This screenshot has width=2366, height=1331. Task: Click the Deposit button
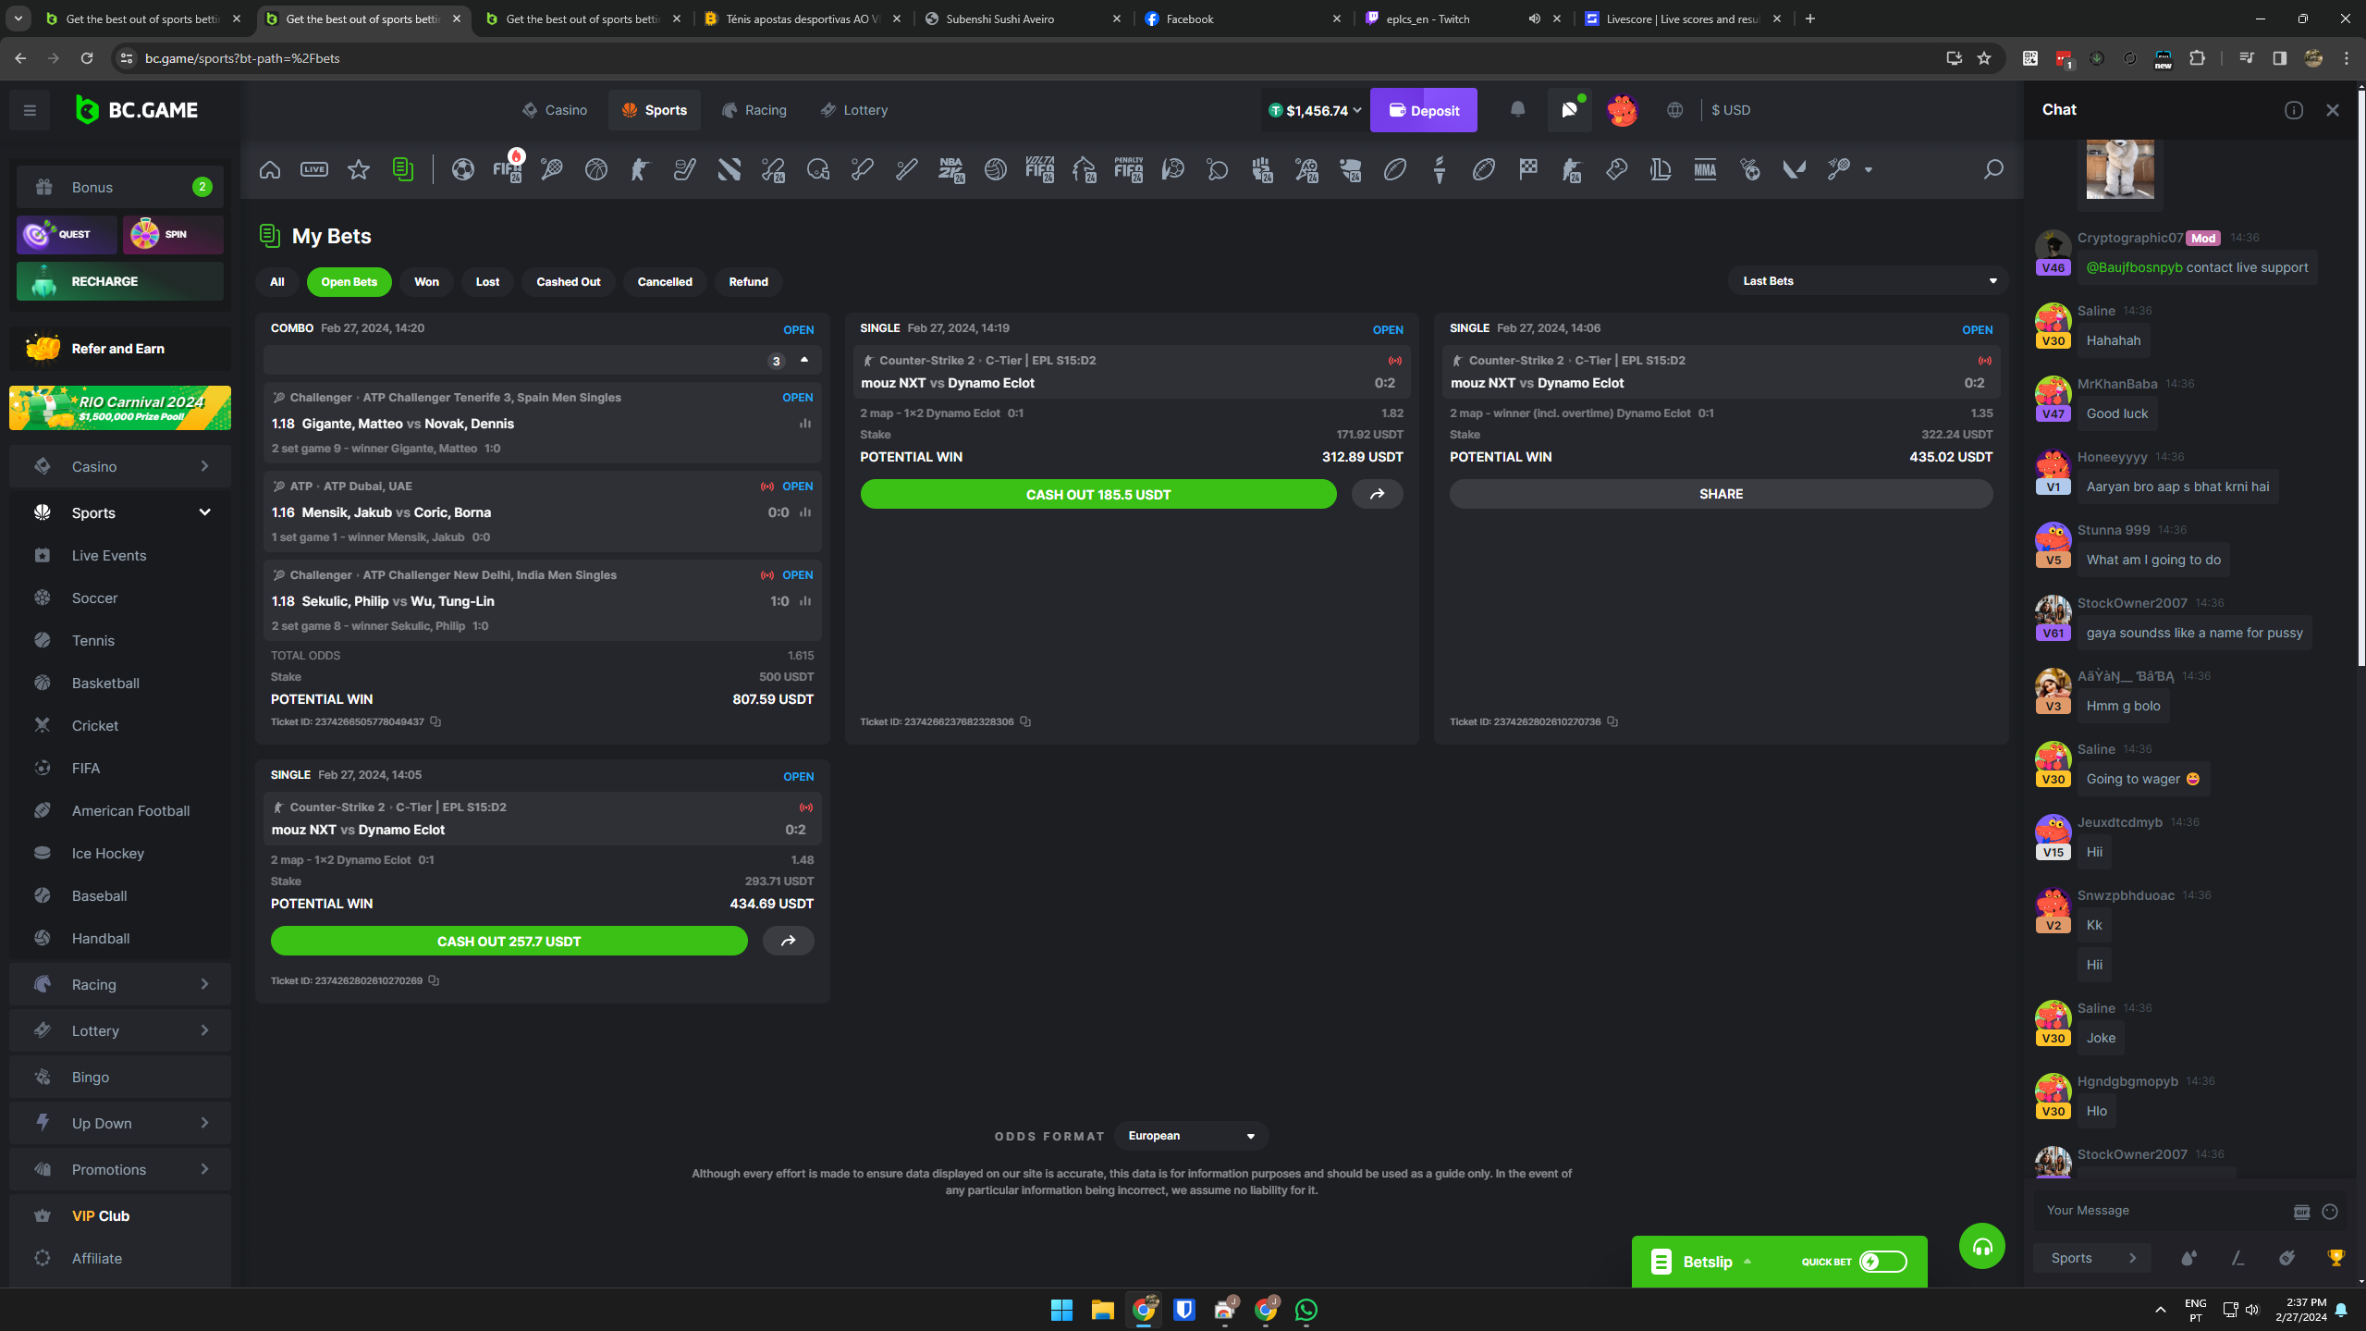click(1423, 110)
